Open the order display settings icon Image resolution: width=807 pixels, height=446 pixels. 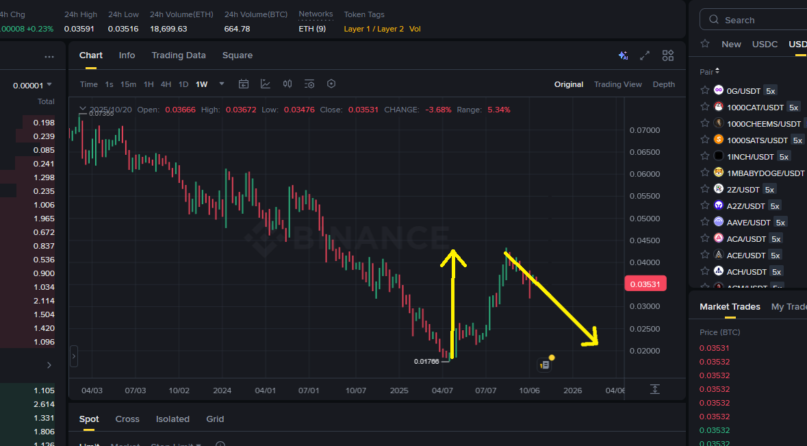pyautogui.click(x=309, y=84)
